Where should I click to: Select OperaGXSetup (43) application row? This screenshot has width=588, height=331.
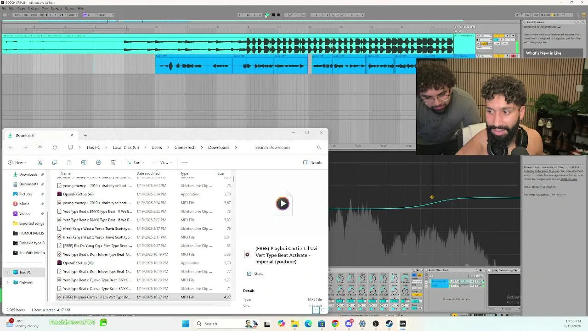[x=144, y=194]
